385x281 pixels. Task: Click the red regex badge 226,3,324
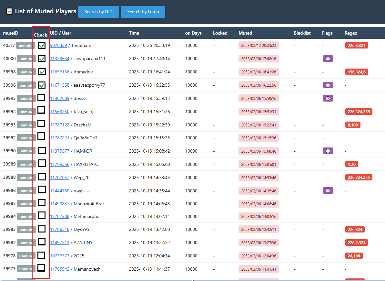357,45
